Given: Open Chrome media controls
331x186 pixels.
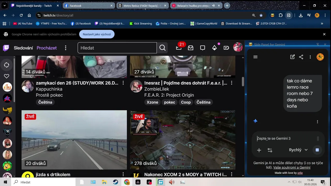Looking at the screenshot, I should (x=309, y=15).
